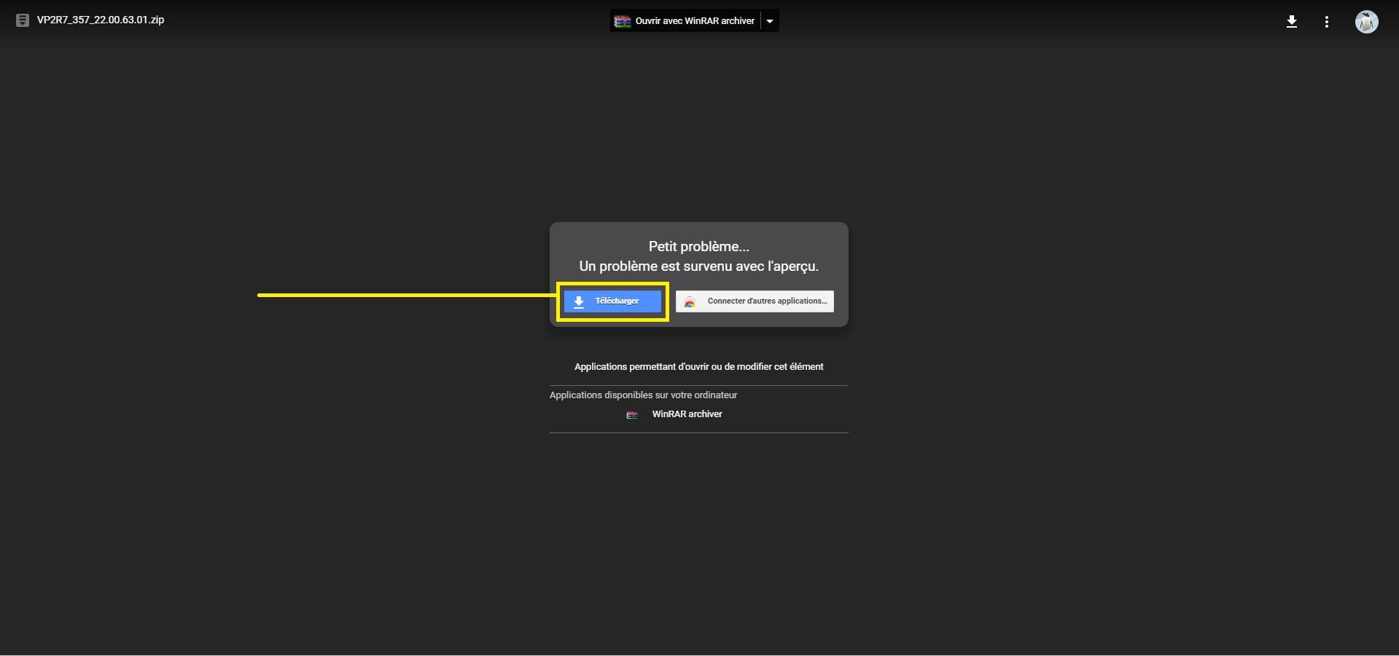Click 'Connecter d'autres applications...' button

point(766,301)
